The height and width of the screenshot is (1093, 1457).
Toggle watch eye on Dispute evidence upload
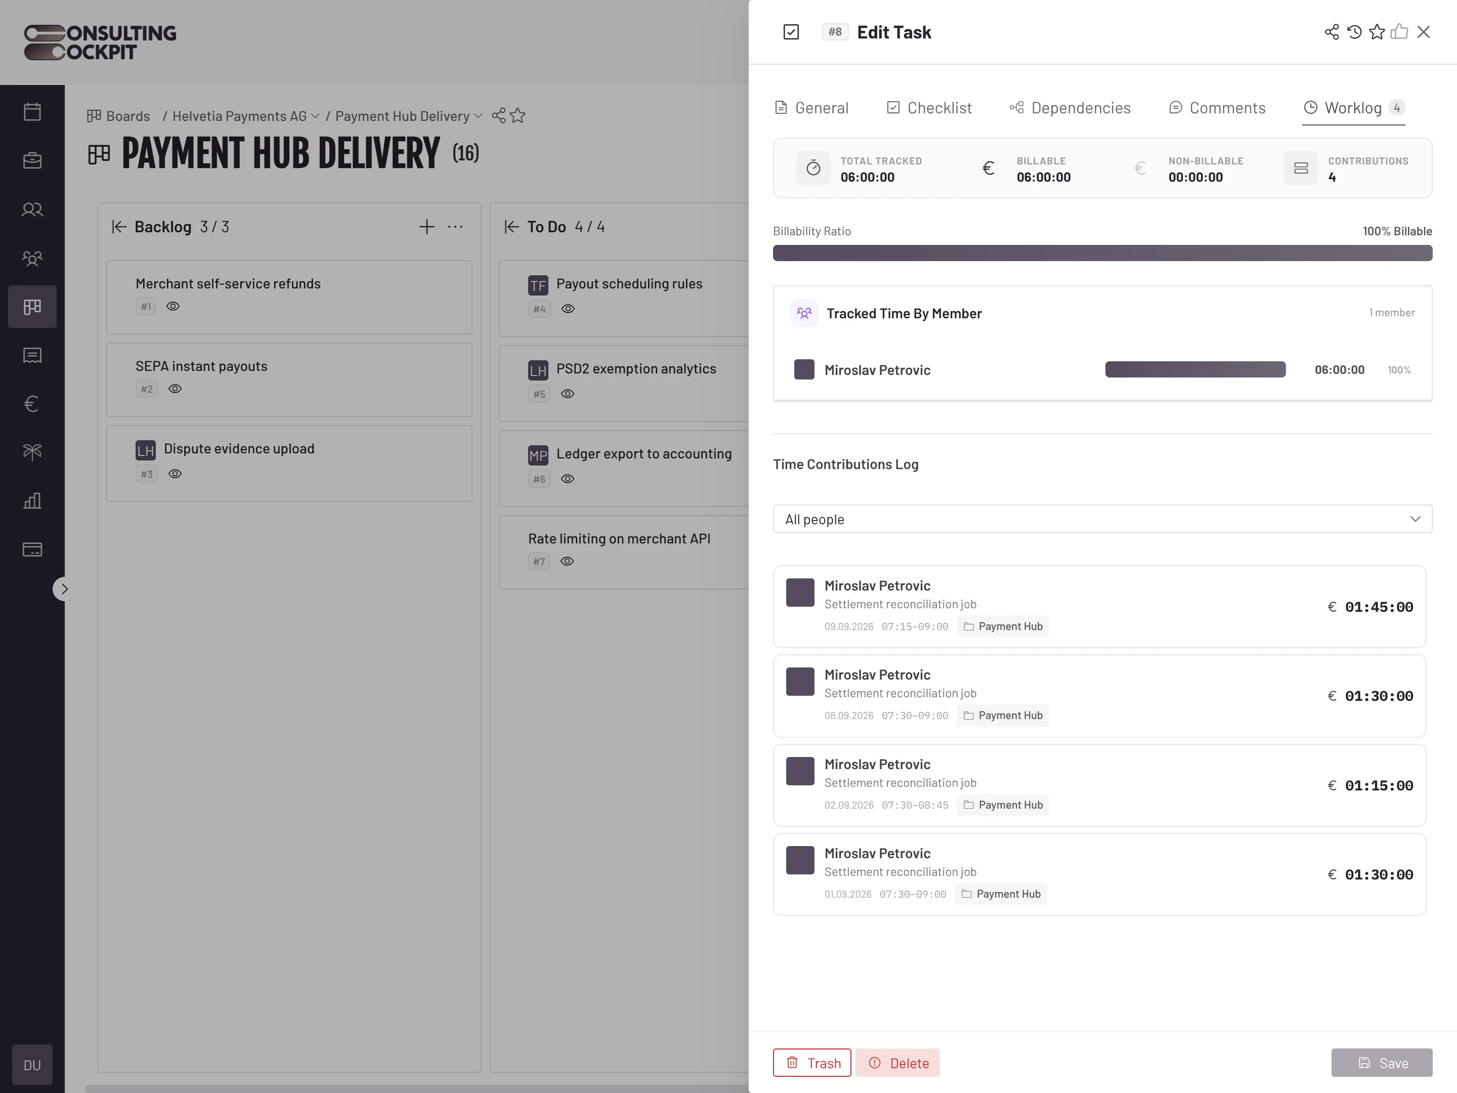click(175, 474)
